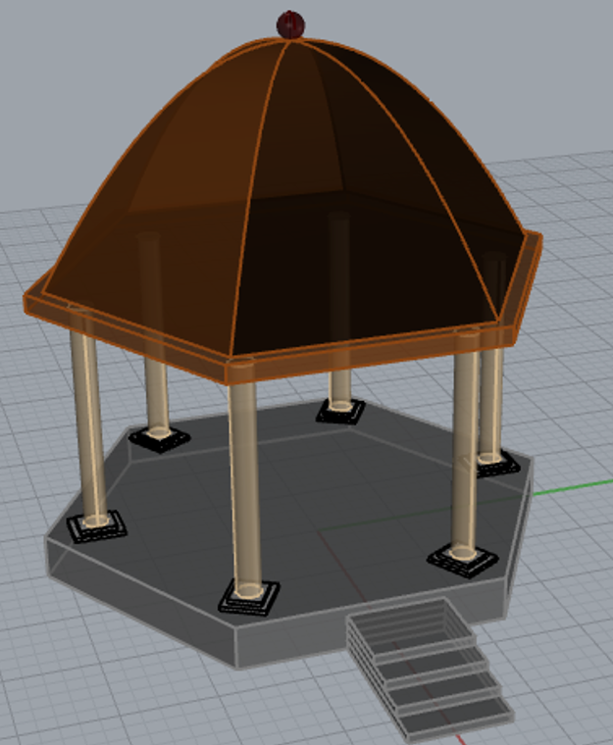Click the square base of the front center column

click(250, 593)
